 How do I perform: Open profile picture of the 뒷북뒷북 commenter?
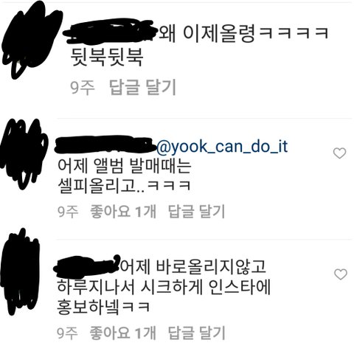31,39
